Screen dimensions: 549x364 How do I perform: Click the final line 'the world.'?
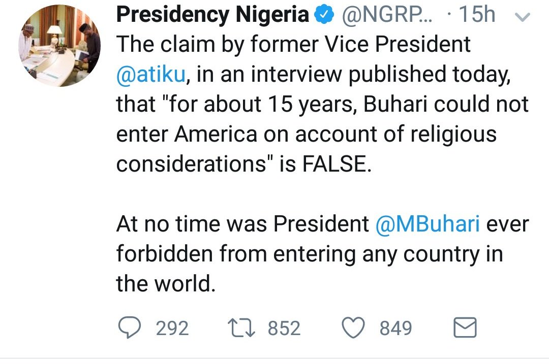166,284
